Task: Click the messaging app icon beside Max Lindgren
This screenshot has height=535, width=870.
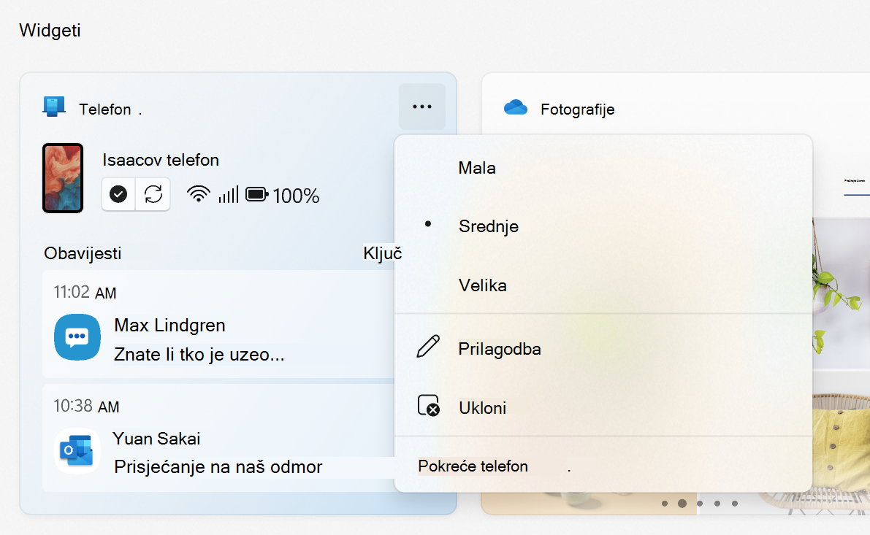Action: coord(77,337)
